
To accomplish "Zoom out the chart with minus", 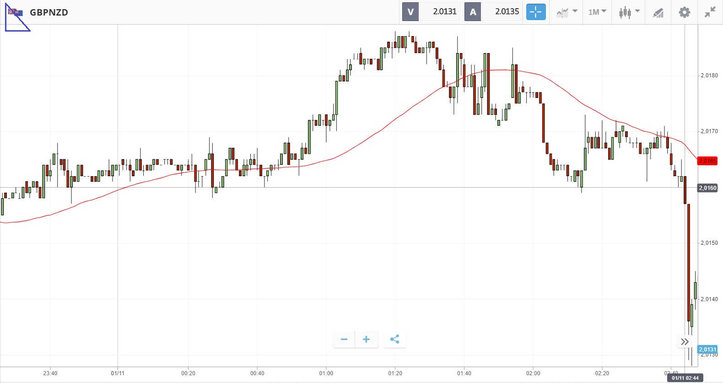I will coord(344,340).
